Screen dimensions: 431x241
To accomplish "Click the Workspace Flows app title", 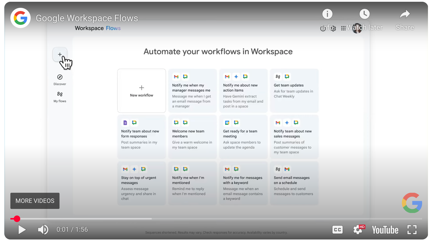I will (98, 28).
